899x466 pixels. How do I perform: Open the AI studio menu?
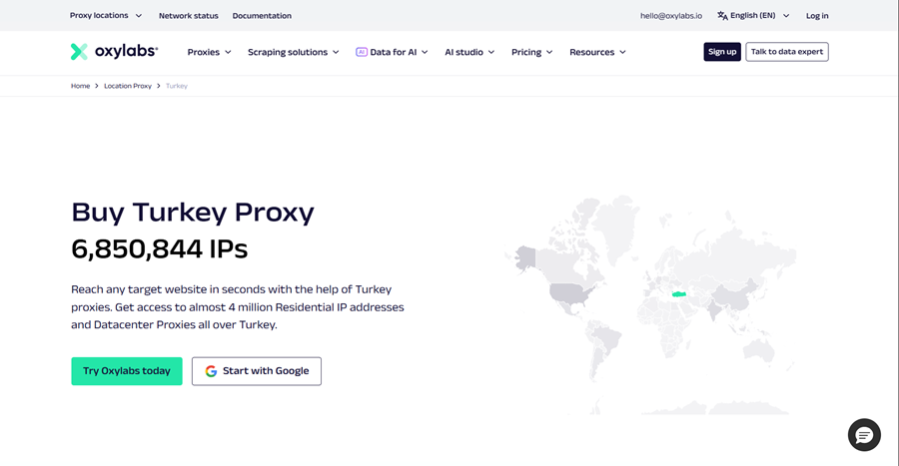(469, 52)
